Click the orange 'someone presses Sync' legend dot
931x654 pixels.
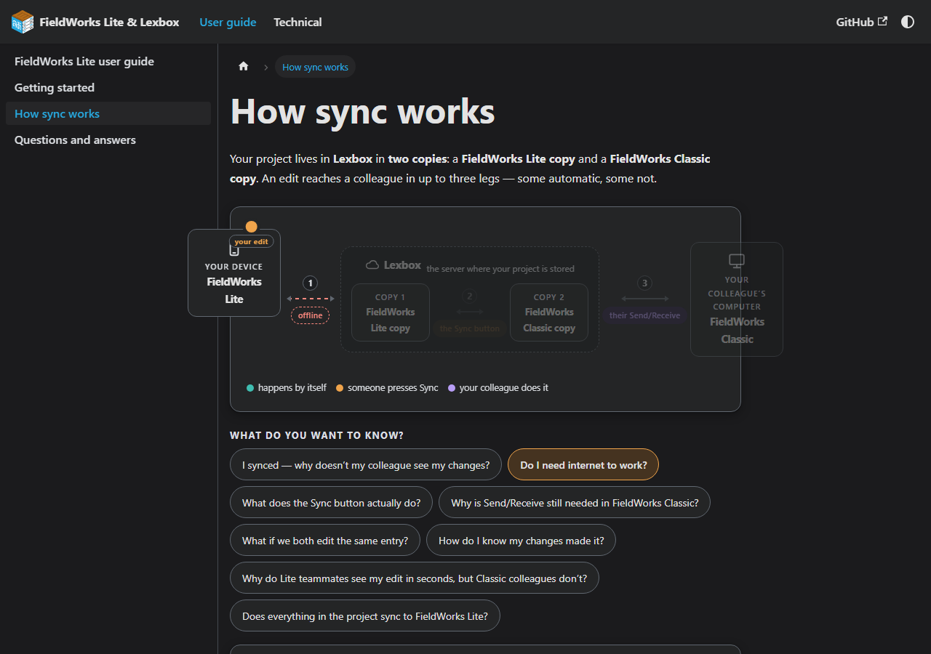340,388
